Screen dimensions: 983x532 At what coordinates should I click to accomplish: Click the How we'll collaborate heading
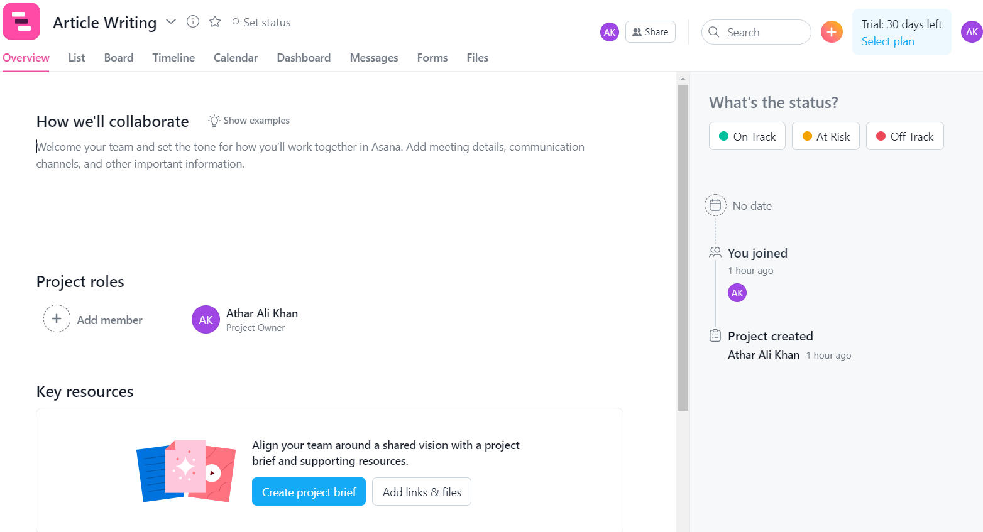point(113,121)
